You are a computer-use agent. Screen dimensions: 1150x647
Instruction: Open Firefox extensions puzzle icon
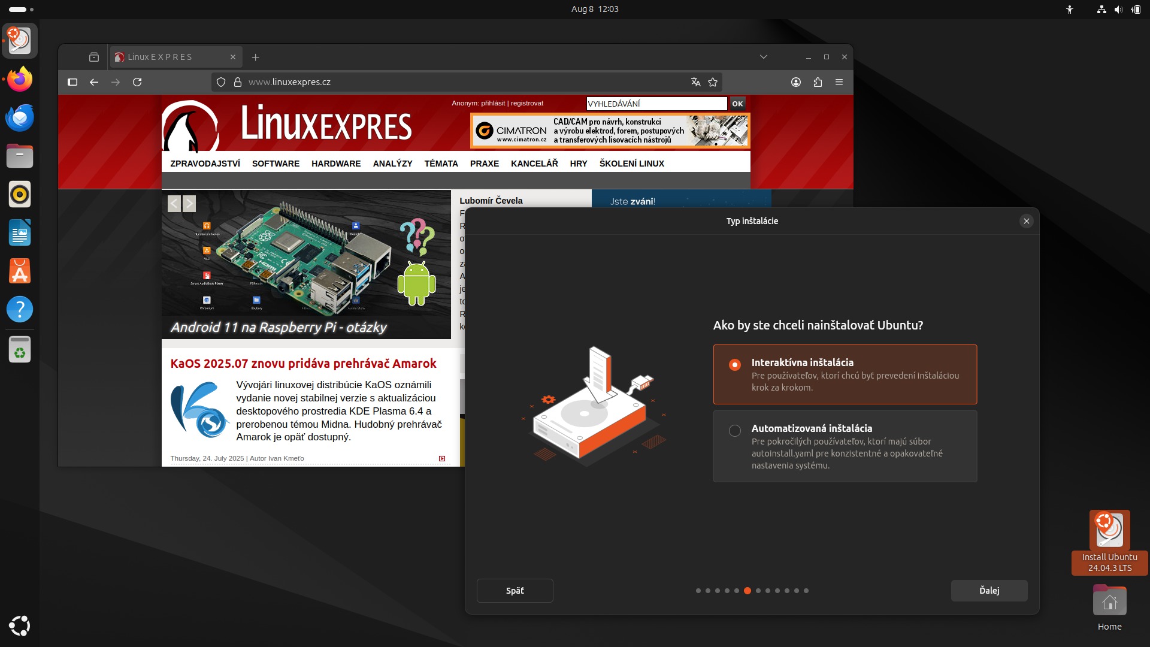818,82
